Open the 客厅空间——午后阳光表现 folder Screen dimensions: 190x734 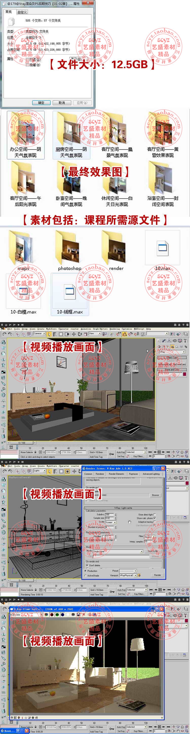[x=26, y=184]
